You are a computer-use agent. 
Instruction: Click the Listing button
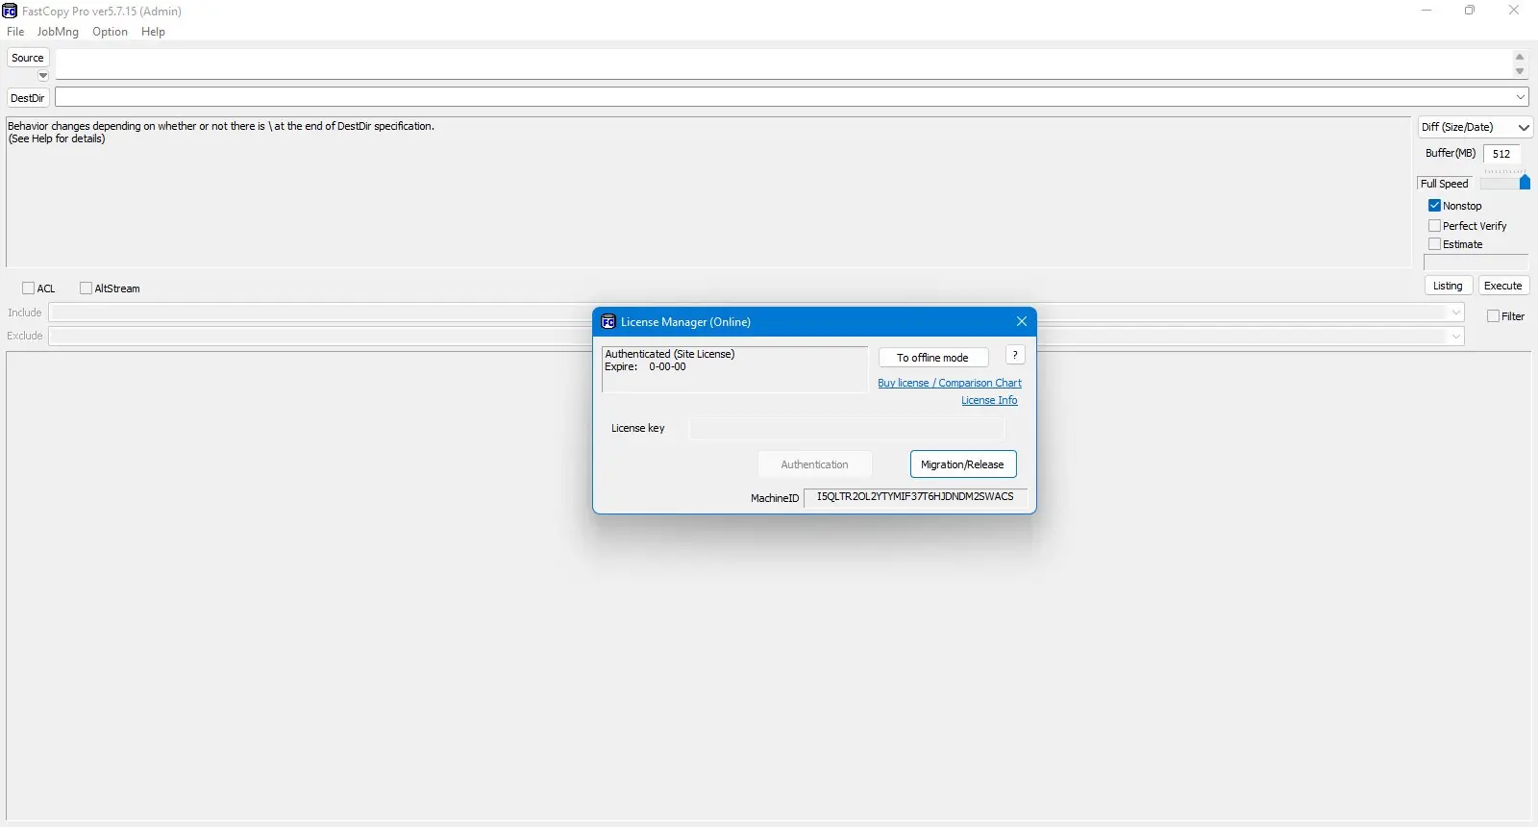(x=1448, y=286)
